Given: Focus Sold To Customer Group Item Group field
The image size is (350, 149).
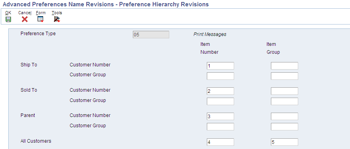Looking at the screenshot, I should point(285,101).
